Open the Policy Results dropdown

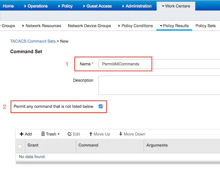point(174,26)
